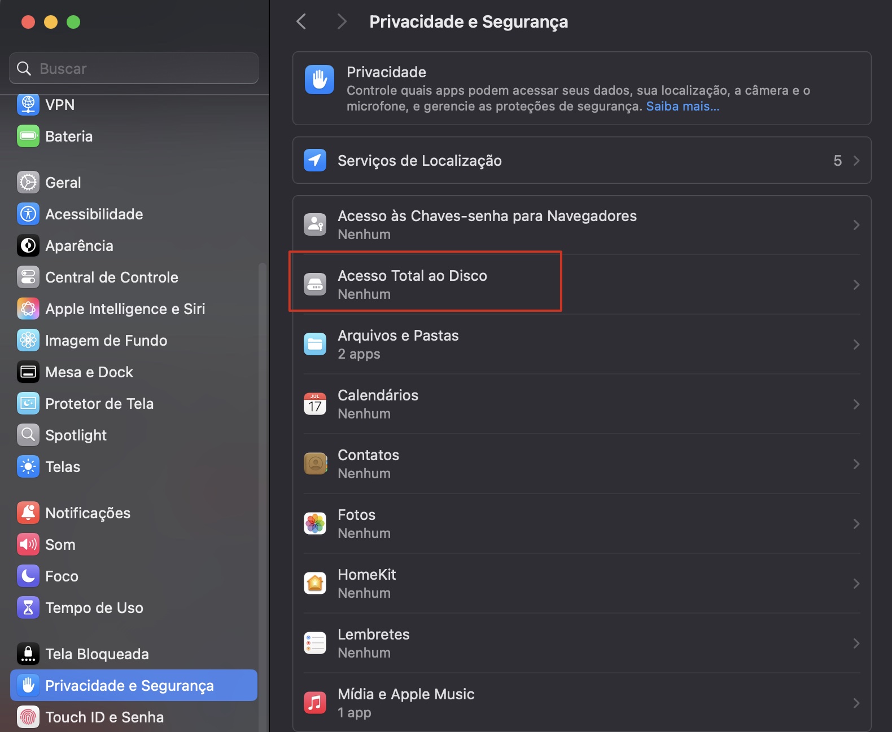Click the Spotlight magnifier icon in sidebar

(x=28, y=435)
